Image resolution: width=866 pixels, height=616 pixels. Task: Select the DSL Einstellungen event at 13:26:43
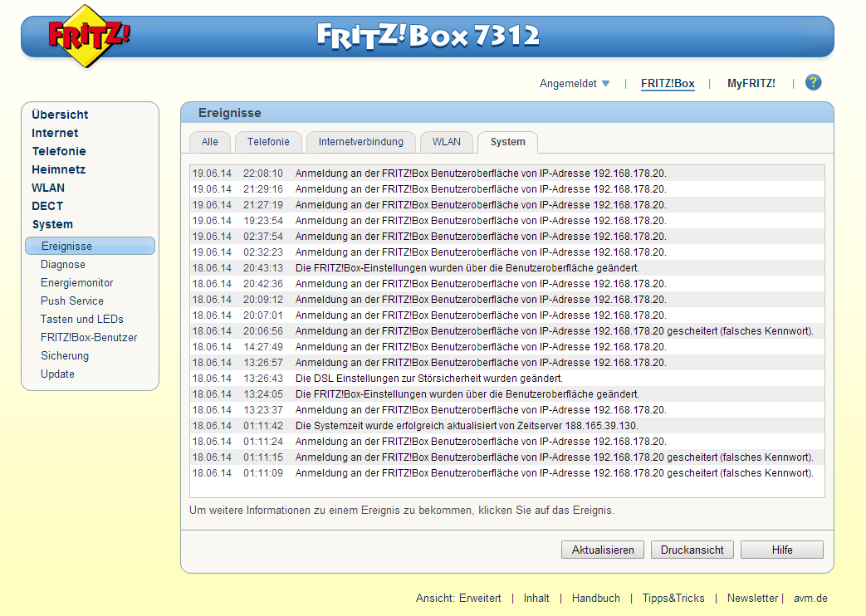point(507,379)
